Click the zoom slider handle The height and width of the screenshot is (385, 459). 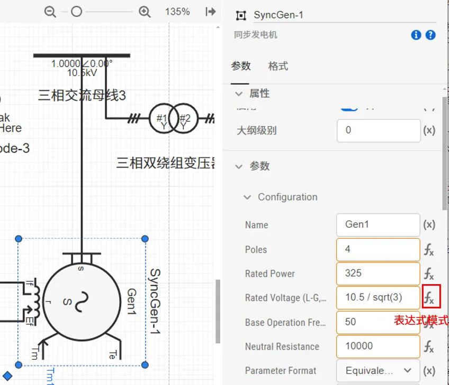coord(77,12)
